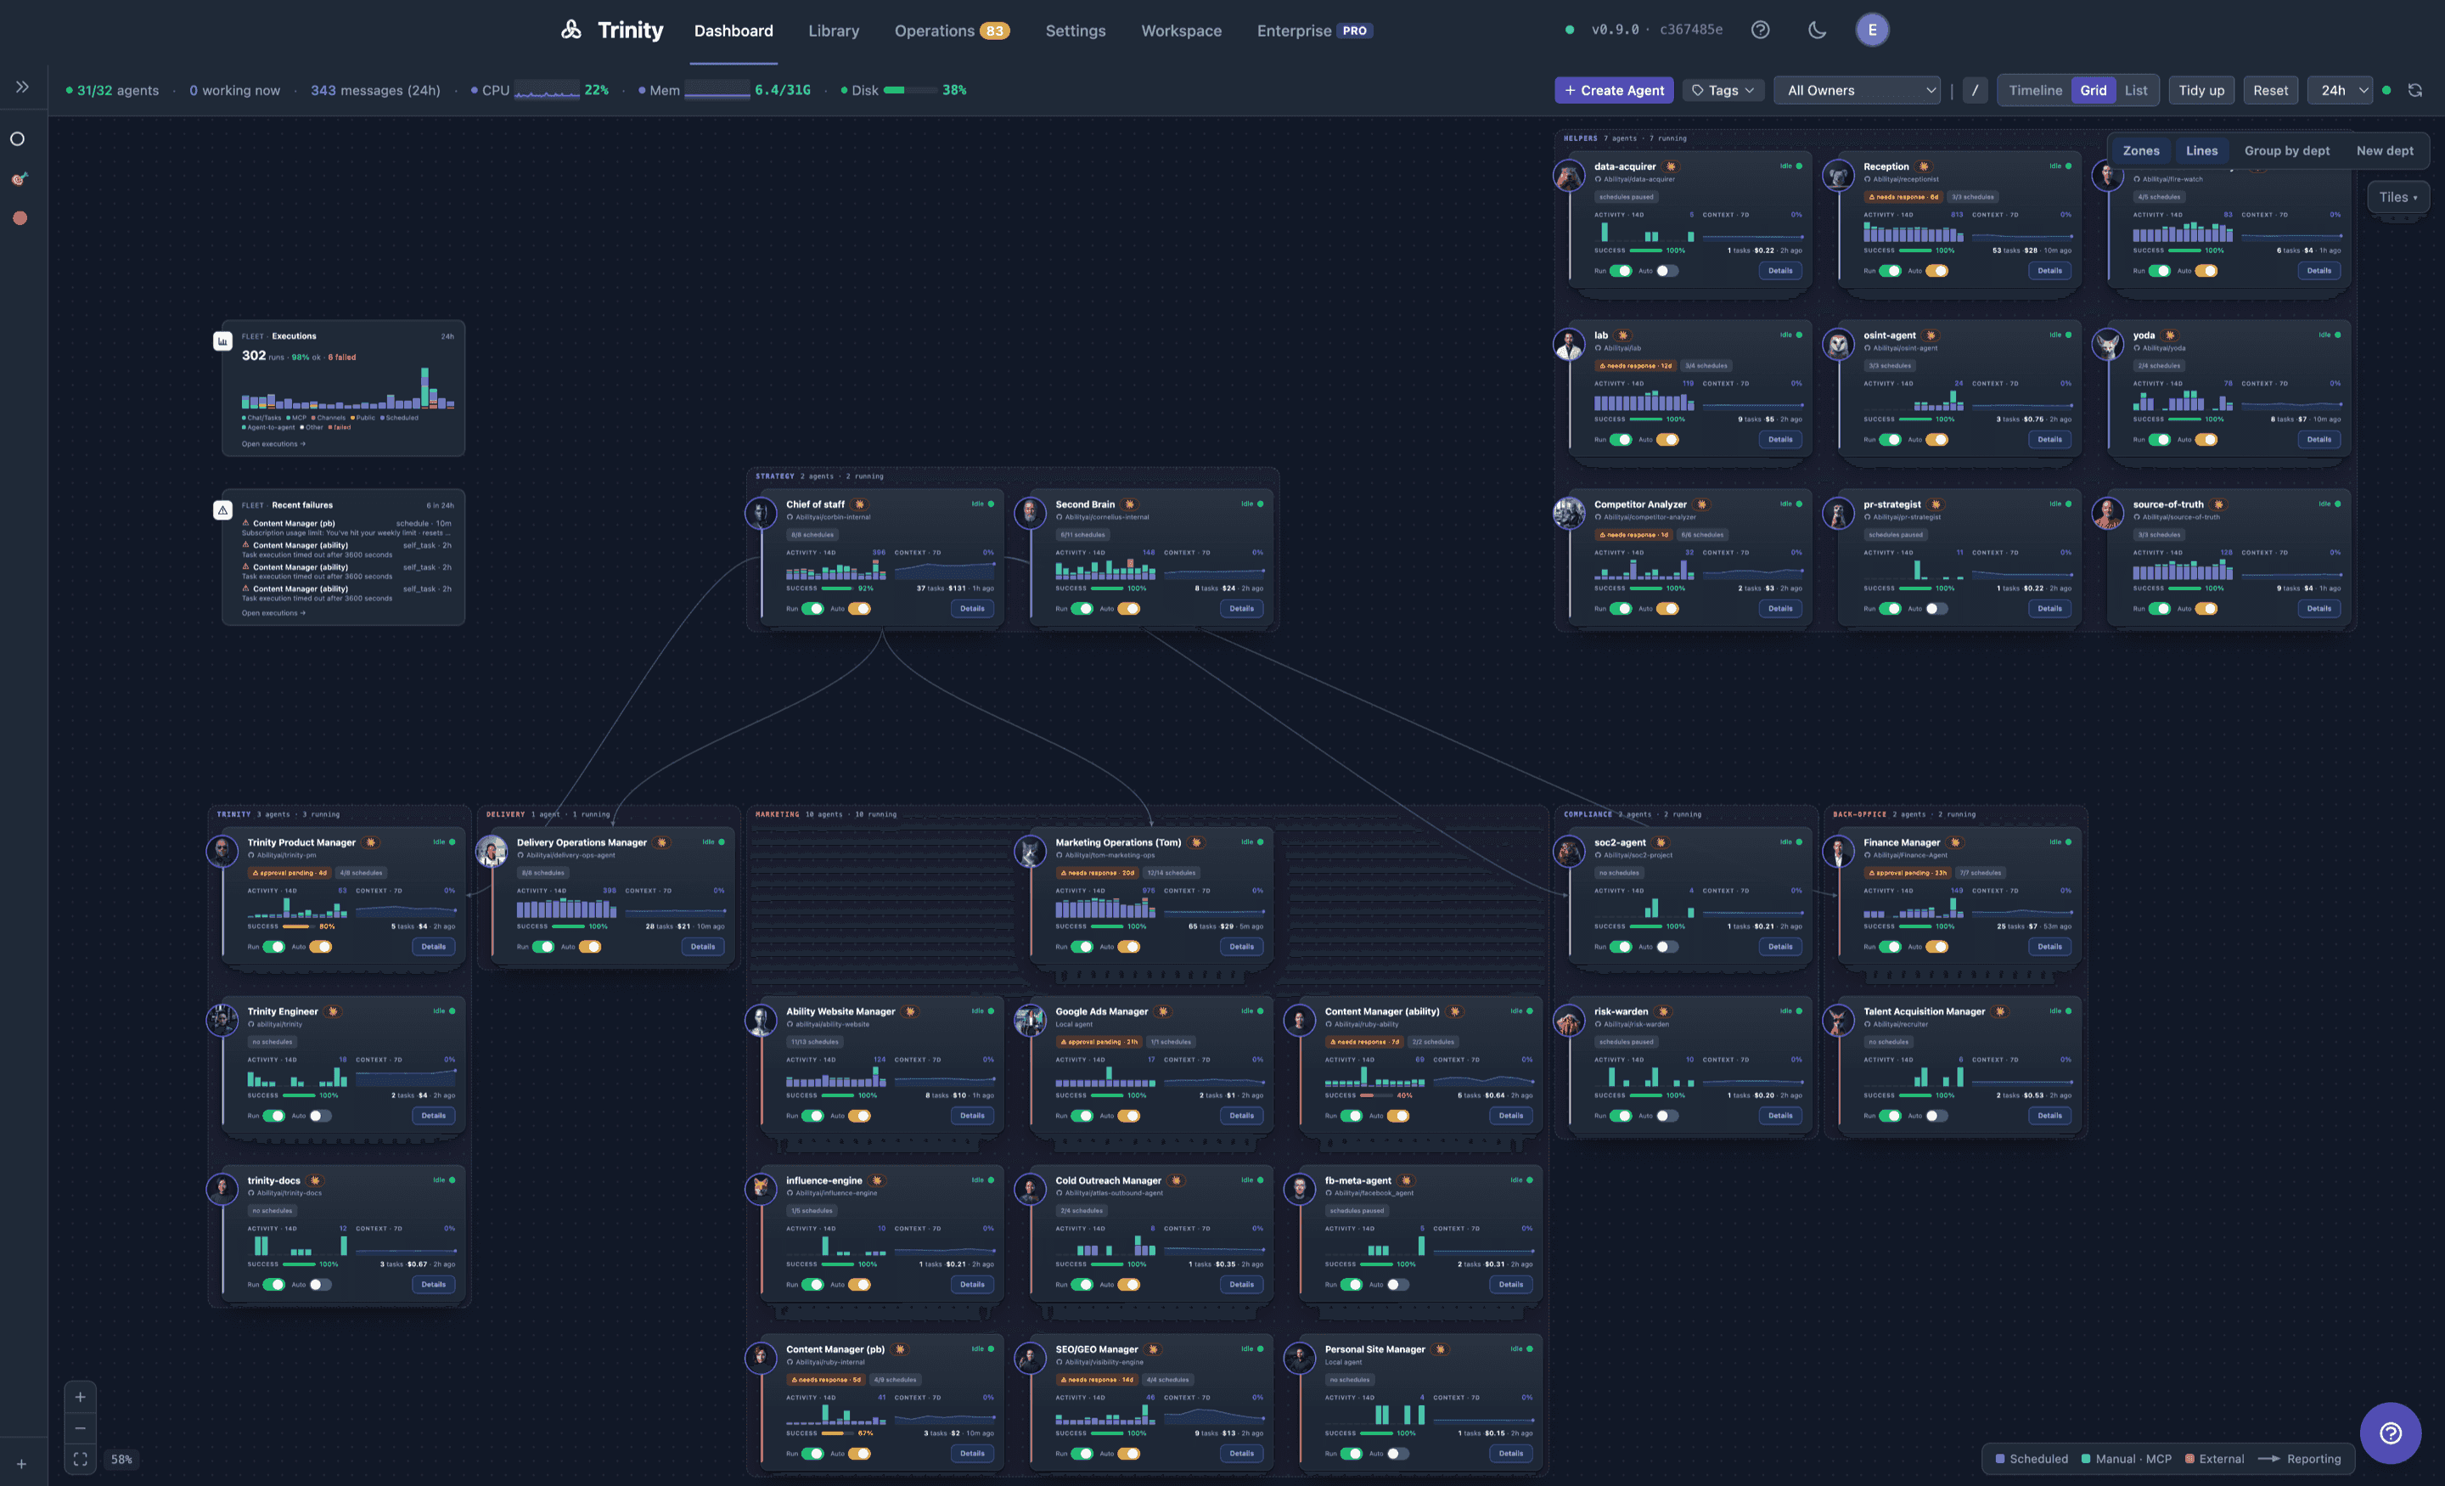Open the Settings tab
The width and height of the screenshot is (2445, 1486).
(1076, 31)
